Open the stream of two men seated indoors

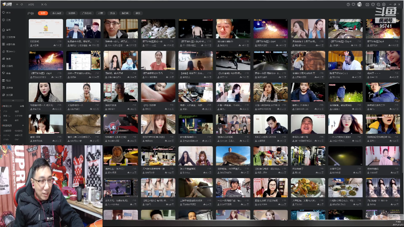83,29
